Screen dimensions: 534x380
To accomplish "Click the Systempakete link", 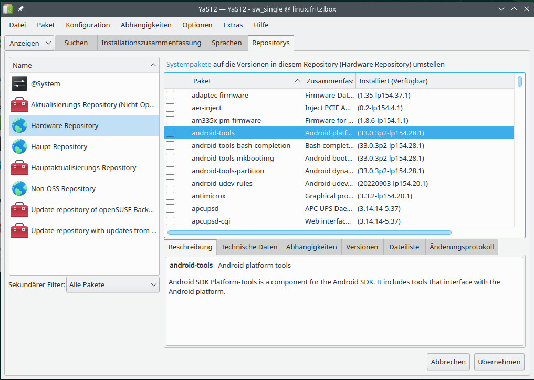I will point(190,64).
